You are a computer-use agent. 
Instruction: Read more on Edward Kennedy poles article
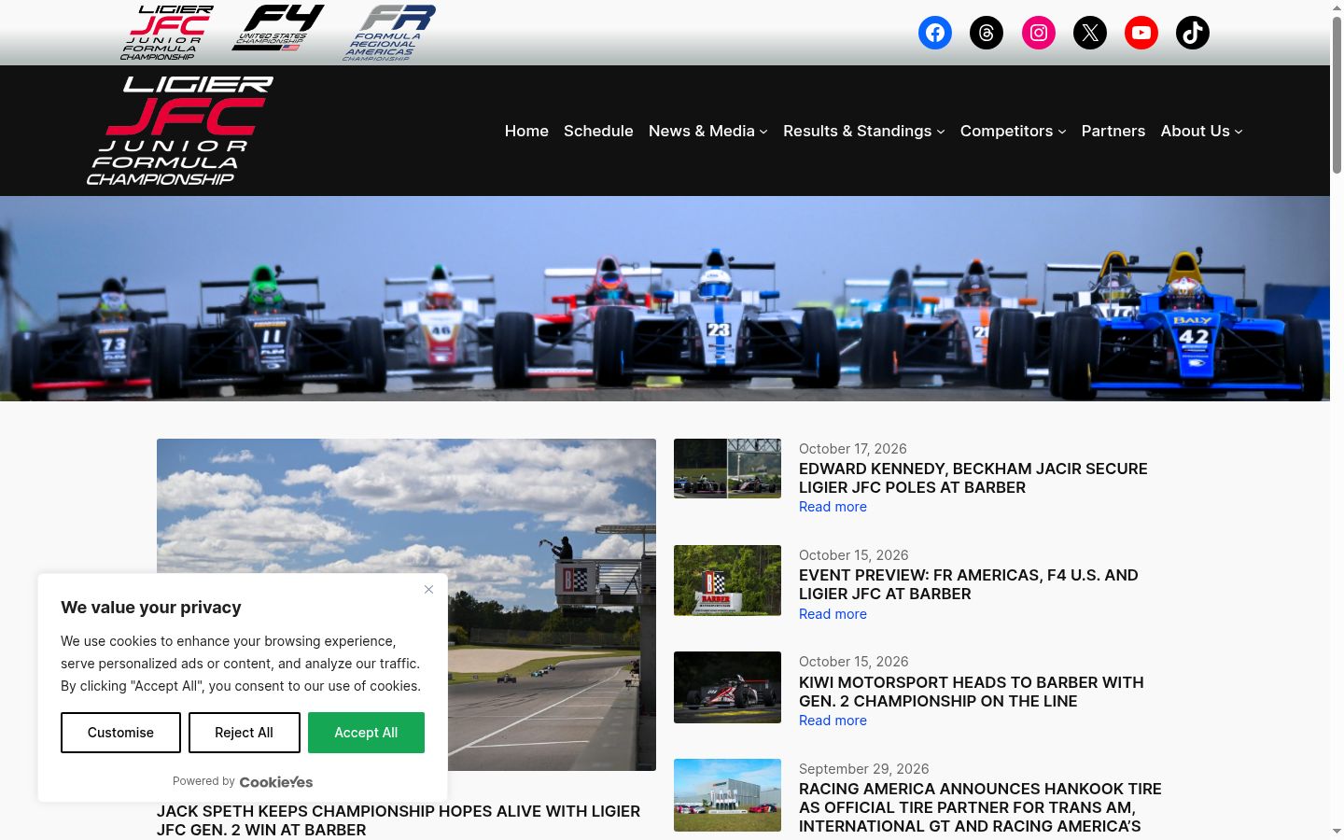(833, 507)
